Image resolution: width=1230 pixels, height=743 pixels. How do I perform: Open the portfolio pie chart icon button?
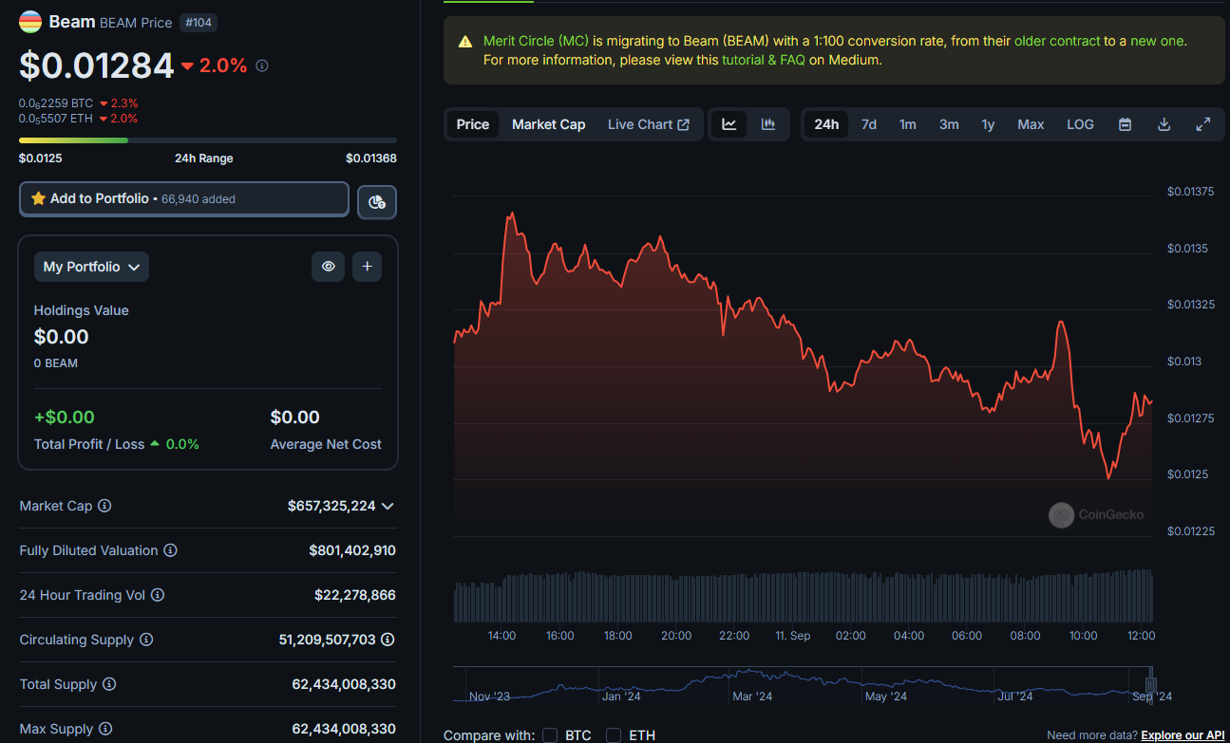pos(377,202)
